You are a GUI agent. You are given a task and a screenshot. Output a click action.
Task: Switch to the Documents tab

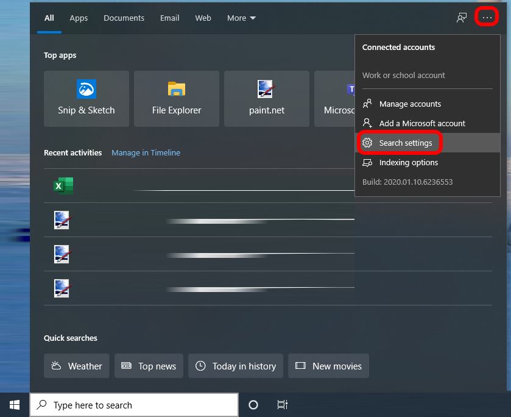[124, 18]
